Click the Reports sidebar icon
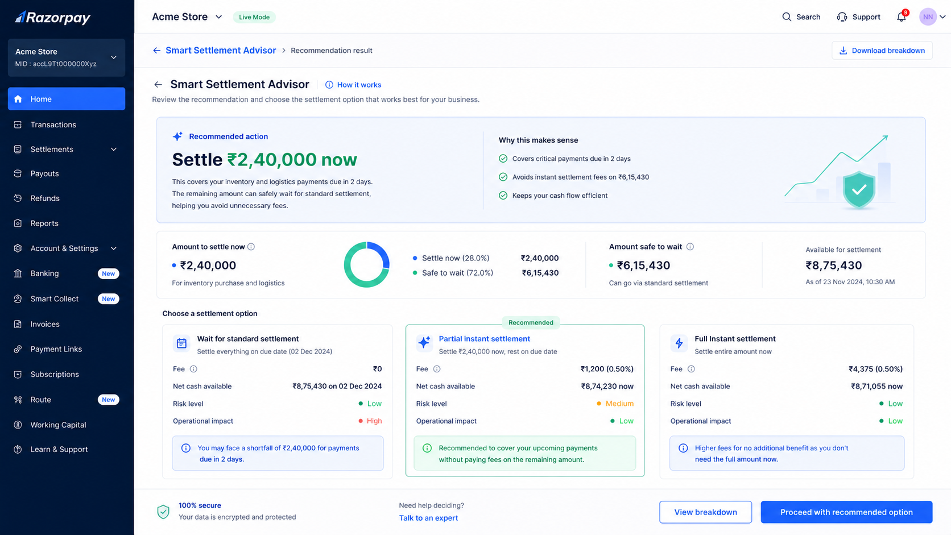This screenshot has height=535, width=951. [x=18, y=223]
